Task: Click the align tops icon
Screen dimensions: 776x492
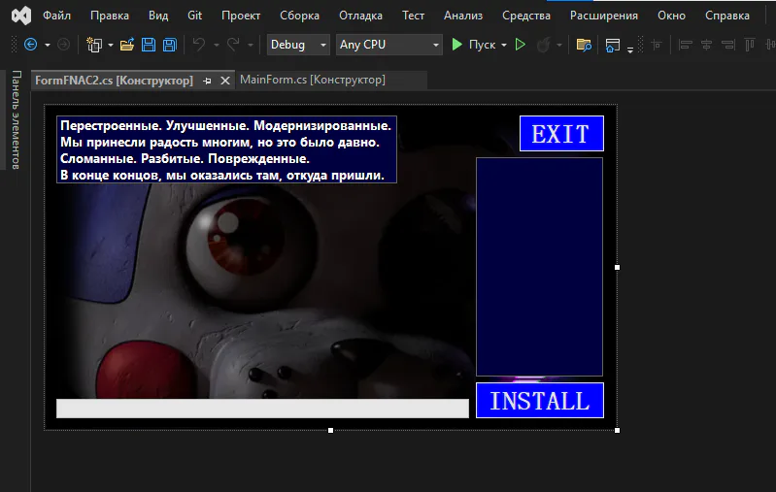Action: click(750, 45)
